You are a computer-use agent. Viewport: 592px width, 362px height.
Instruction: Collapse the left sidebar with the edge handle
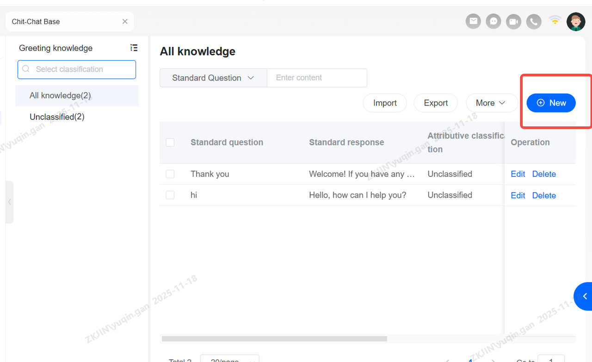(x=9, y=202)
